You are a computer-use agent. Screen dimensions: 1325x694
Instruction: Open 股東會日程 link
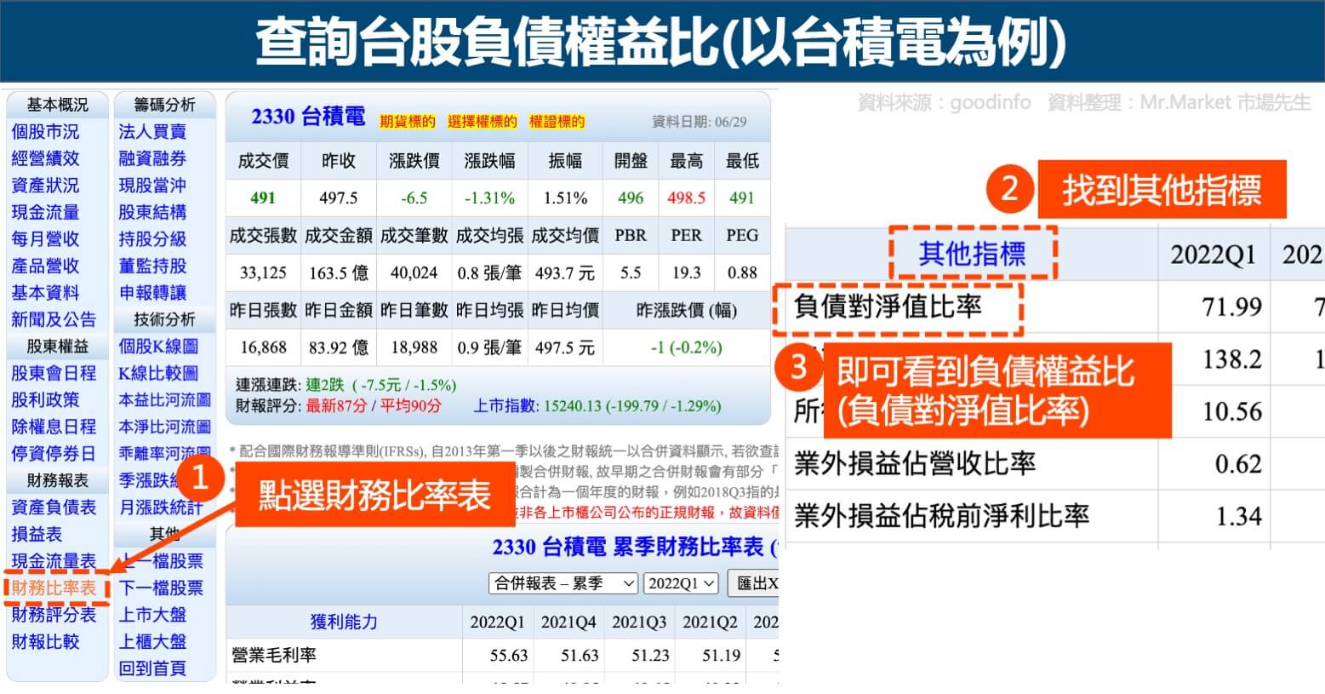[x=54, y=373]
